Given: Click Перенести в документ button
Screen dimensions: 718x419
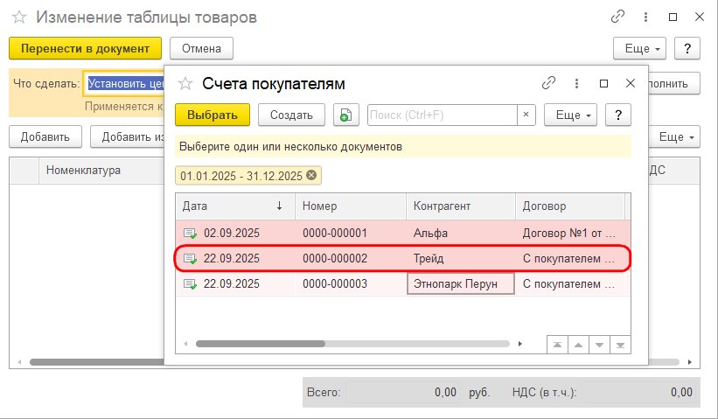Looking at the screenshot, I should (x=85, y=48).
